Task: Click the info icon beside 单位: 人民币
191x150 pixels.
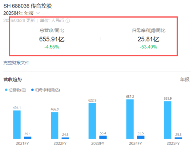Action: click(68, 21)
